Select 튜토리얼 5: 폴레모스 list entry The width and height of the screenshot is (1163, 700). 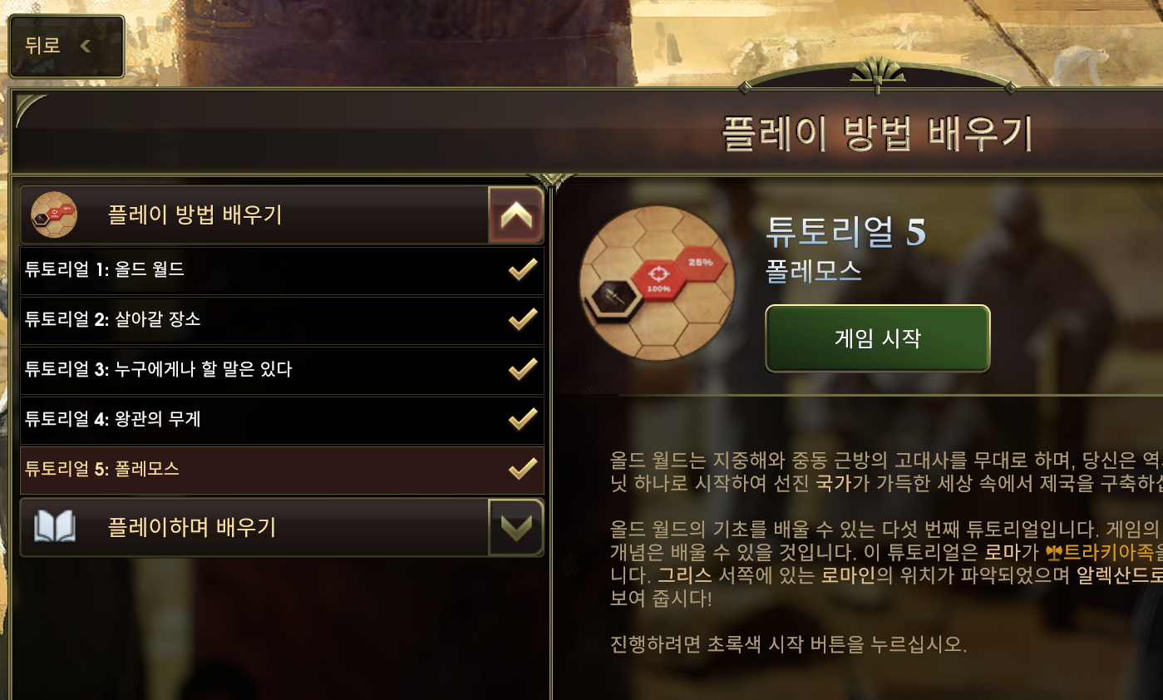[282, 470]
